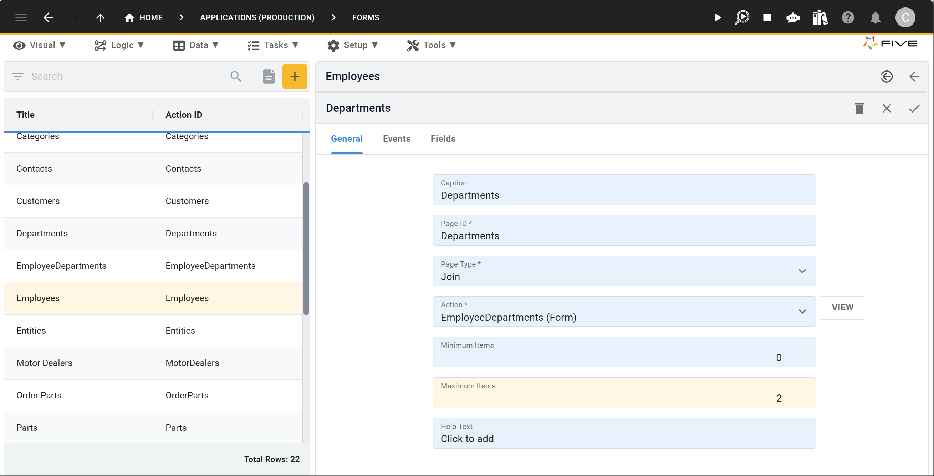Sort by the Title column header
This screenshot has height=476, width=934.
click(x=25, y=115)
